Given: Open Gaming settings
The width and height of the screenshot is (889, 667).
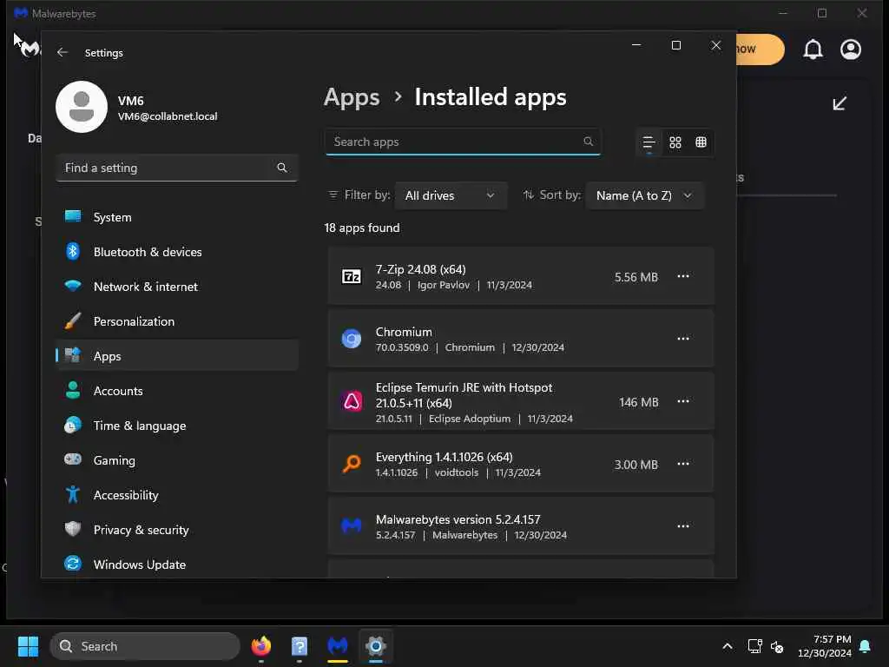Looking at the screenshot, I should point(177,460).
